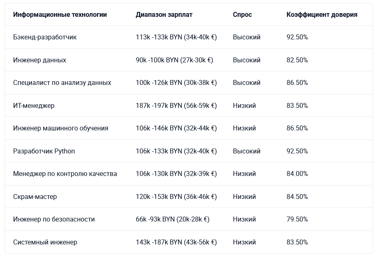Click "Специалист по анализу данных" cell
The width and height of the screenshot is (378, 258).
point(62,83)
